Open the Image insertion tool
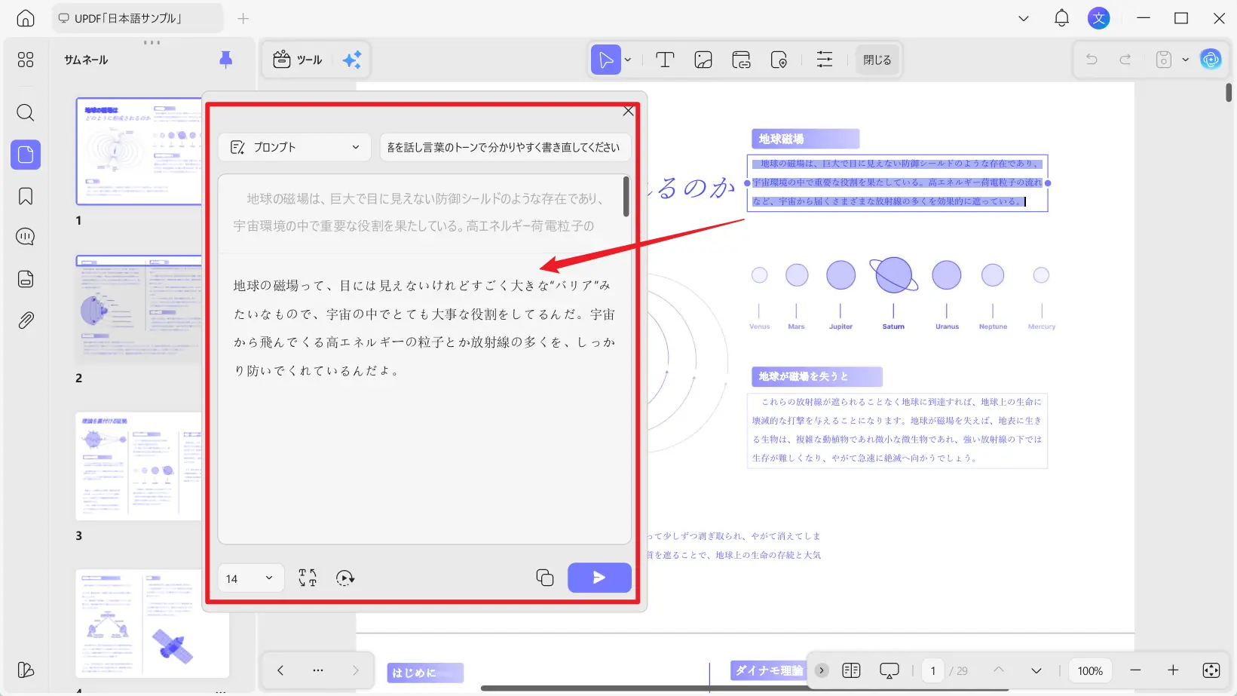This screenshot has width=1237, height=696. pos(703,59)
